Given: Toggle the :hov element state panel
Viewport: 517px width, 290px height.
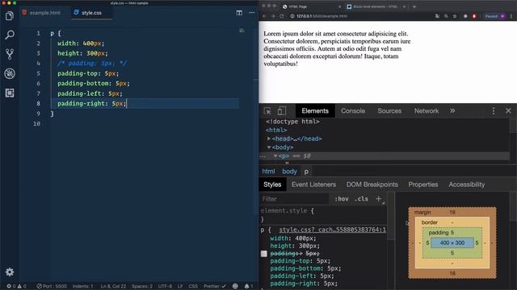Looking at the screenshot, I should coord(341,199).
